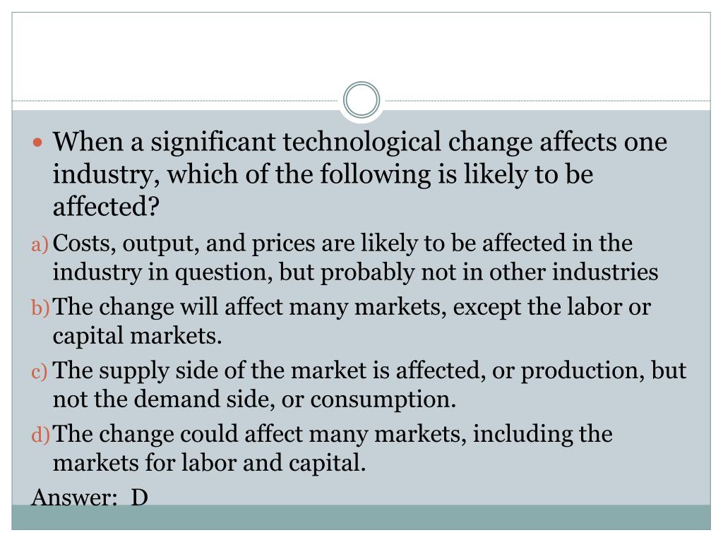Click the letter "D" after Answer
This screenshot has height=542, width=723.
point(139,498)
